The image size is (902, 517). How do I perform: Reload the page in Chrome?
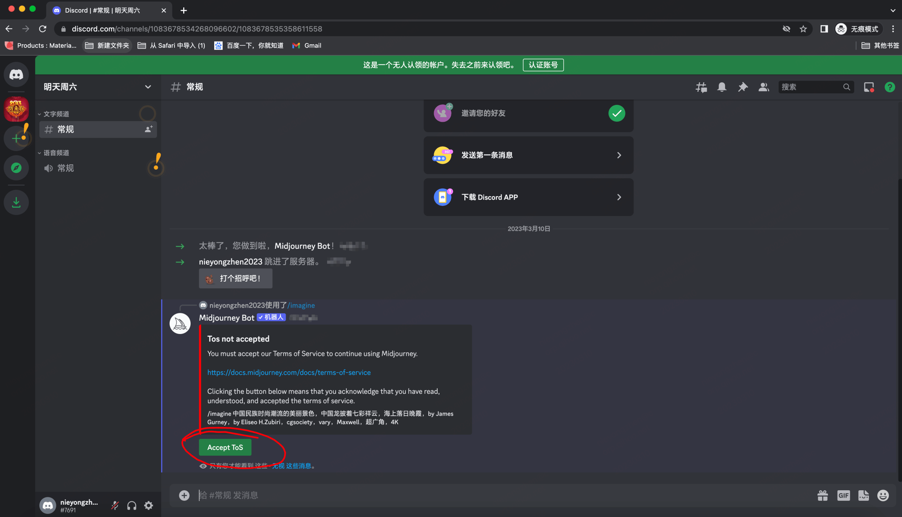[43, 29]
